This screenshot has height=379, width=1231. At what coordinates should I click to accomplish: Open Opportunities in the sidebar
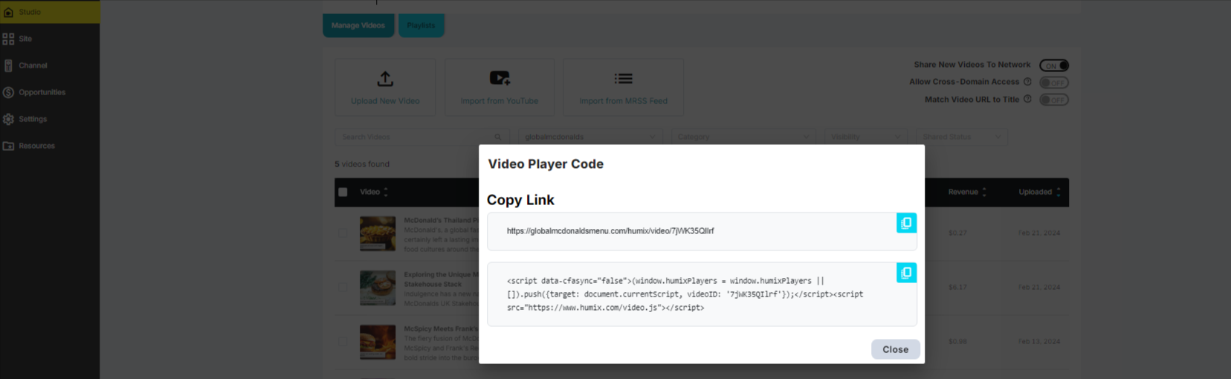[x=42, y=92]
